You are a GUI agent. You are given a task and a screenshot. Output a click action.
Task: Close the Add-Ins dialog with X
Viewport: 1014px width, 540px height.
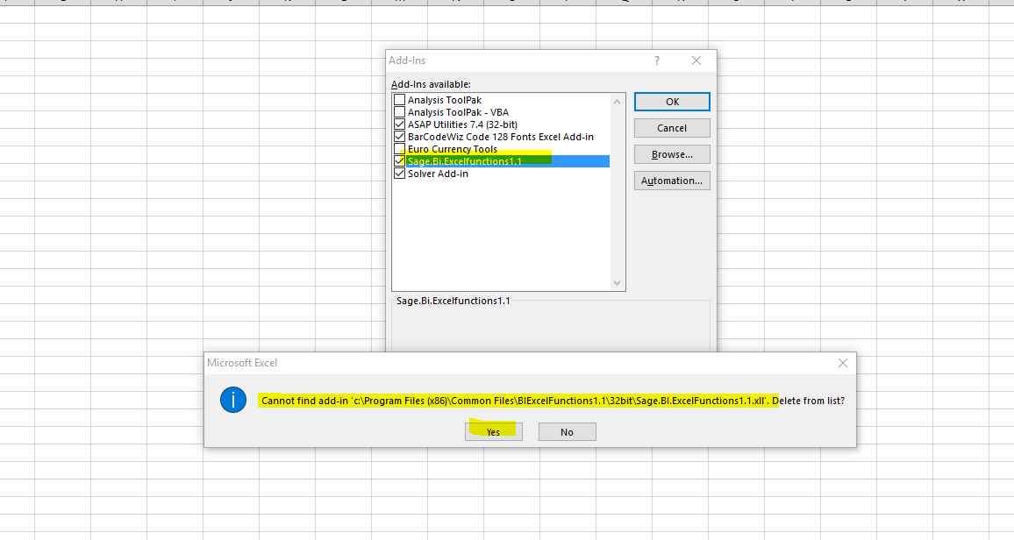pyautogui.click(x=696, y=60)
